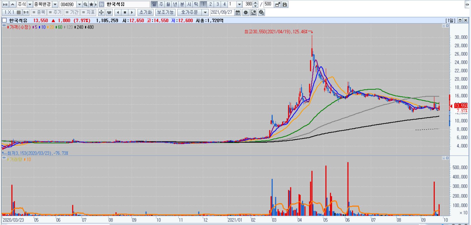Click the news 뉴 icon before 한국석유
This screenshot has width=471, height=225.
(101, 4)
